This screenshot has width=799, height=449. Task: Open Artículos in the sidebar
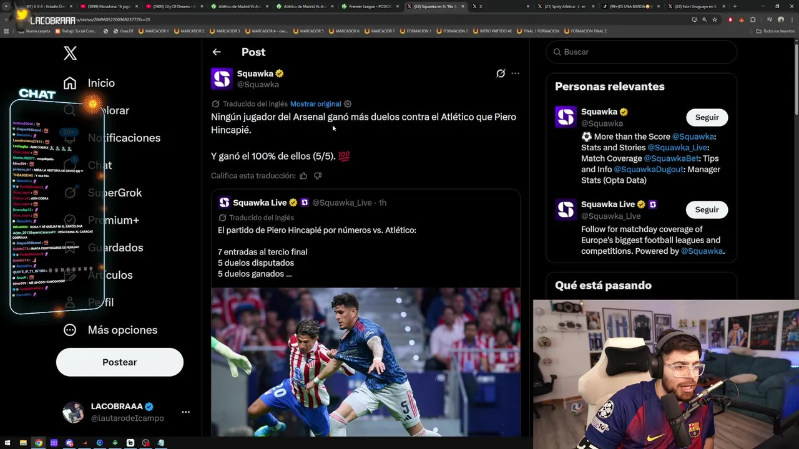pyautogui.click(x=99, y=275)
